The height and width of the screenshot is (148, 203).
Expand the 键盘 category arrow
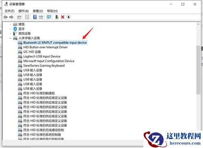tap(10, 24)
